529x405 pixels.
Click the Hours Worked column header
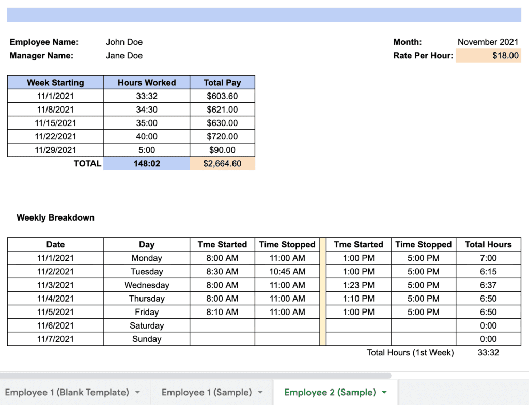146,82
